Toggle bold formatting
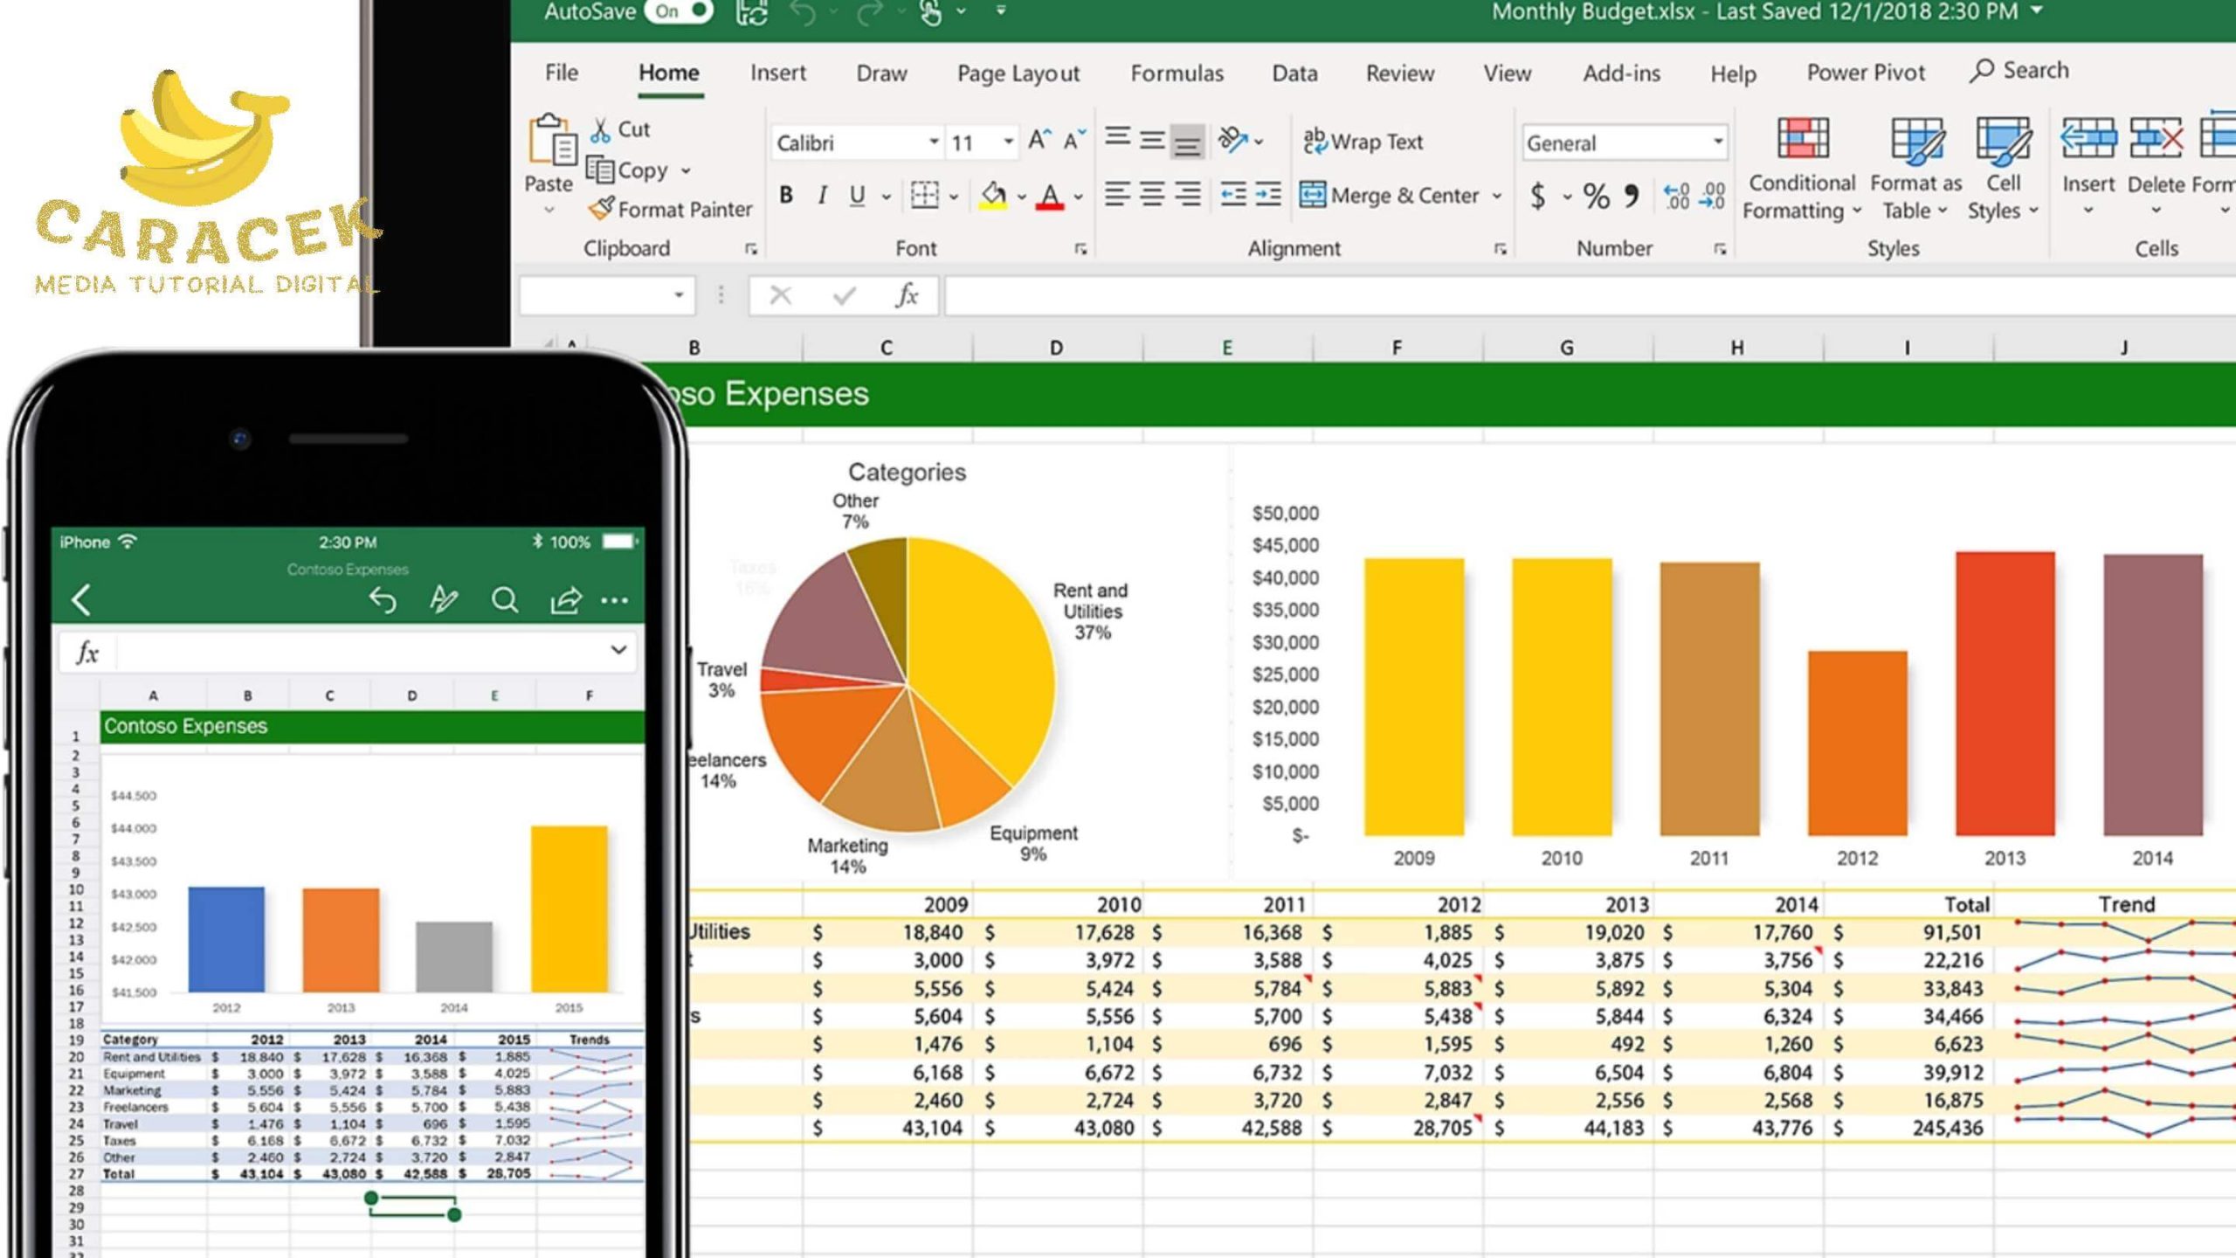 coord(785,196)
